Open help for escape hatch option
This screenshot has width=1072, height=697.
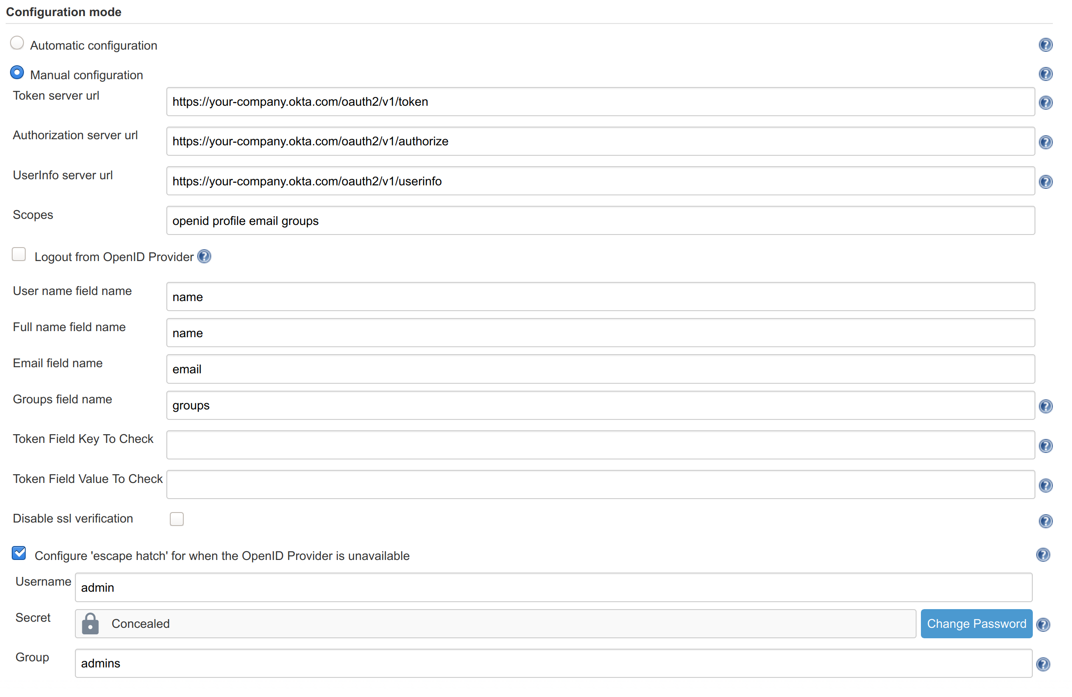click(x=1043, y=555)
